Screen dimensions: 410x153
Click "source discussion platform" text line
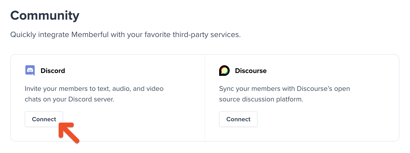[261, 100]
